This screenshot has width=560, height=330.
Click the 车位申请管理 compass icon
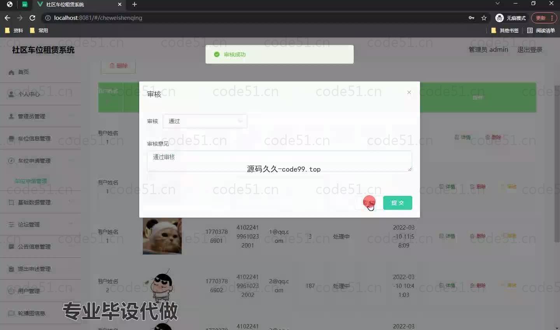point(11,161)
